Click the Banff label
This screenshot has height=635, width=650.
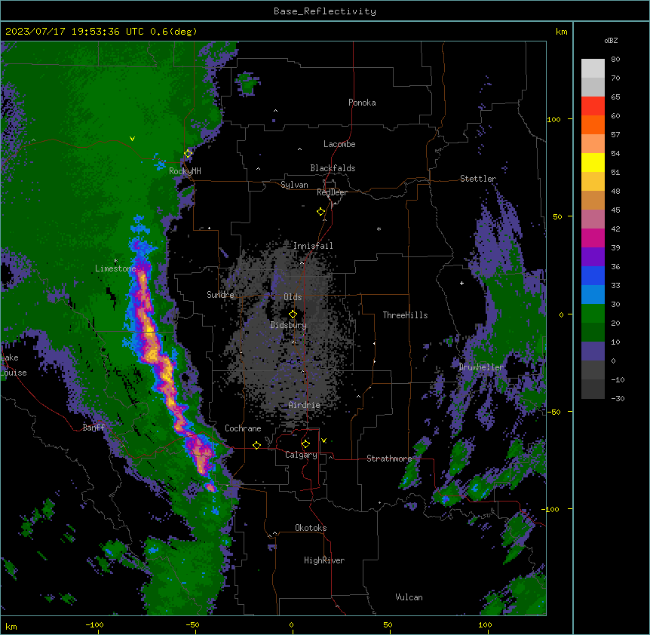[x=94, y=428]
